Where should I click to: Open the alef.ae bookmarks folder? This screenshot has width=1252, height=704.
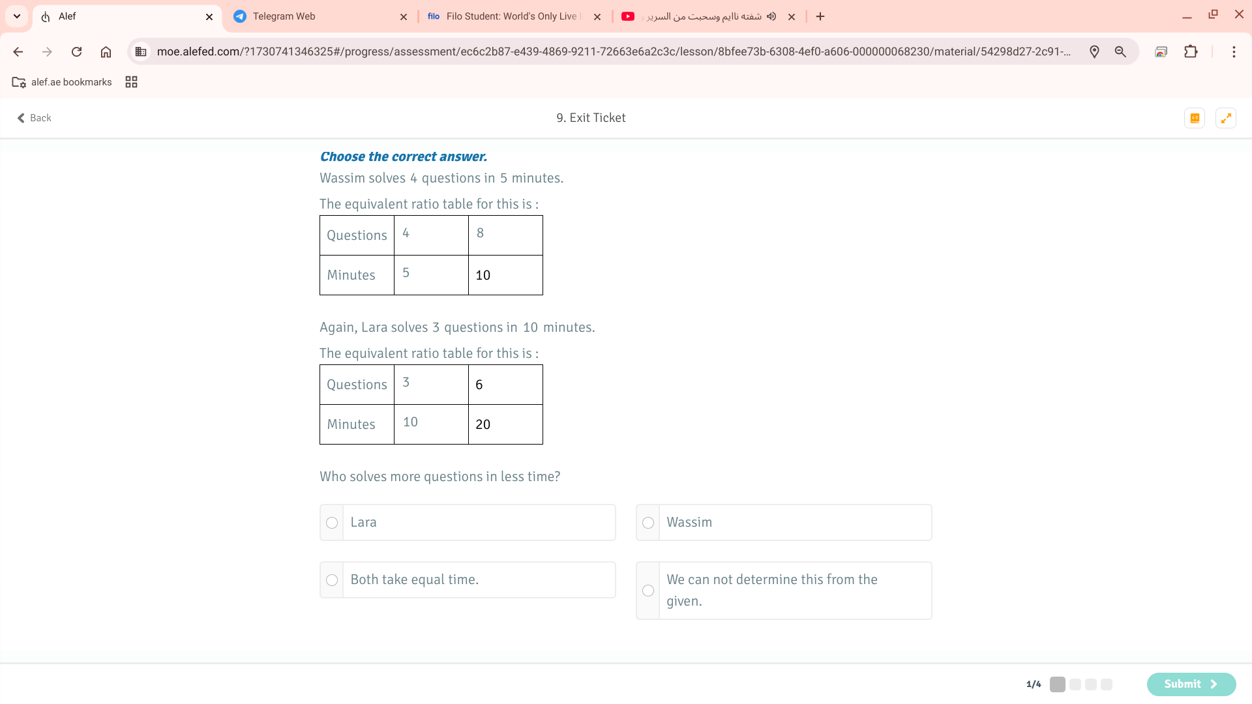(62, 82)
